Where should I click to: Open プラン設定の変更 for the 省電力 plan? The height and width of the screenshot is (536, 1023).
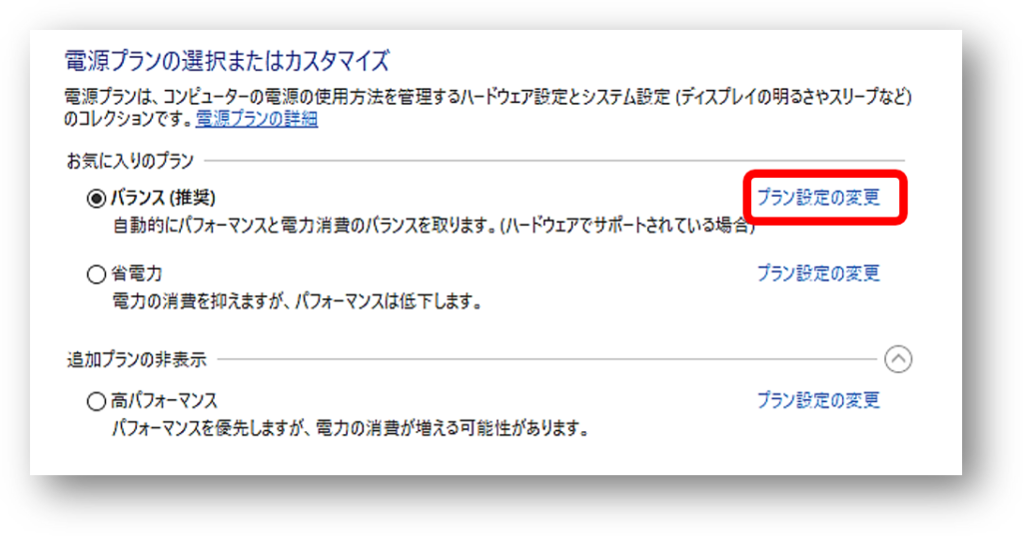[818, 273]
